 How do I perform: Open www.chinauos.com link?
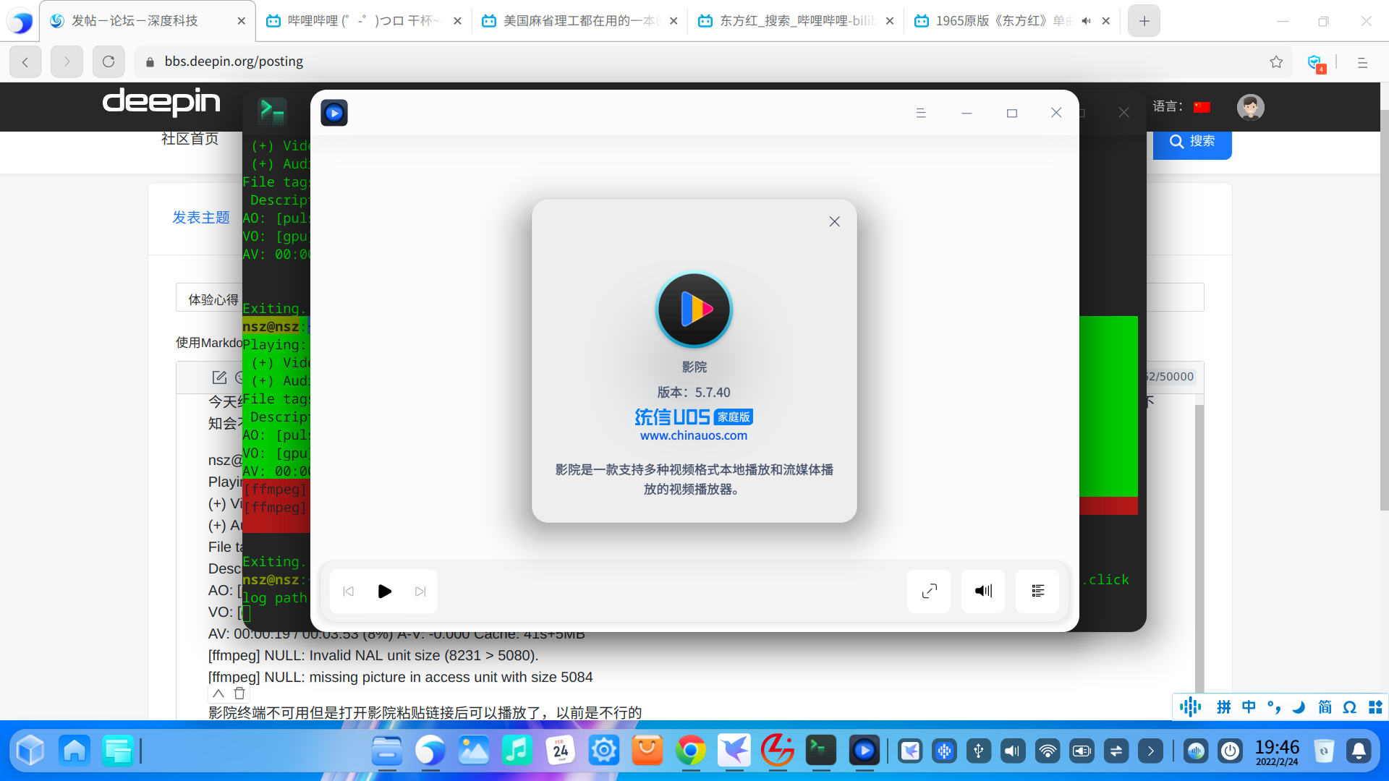pos(693,435)
